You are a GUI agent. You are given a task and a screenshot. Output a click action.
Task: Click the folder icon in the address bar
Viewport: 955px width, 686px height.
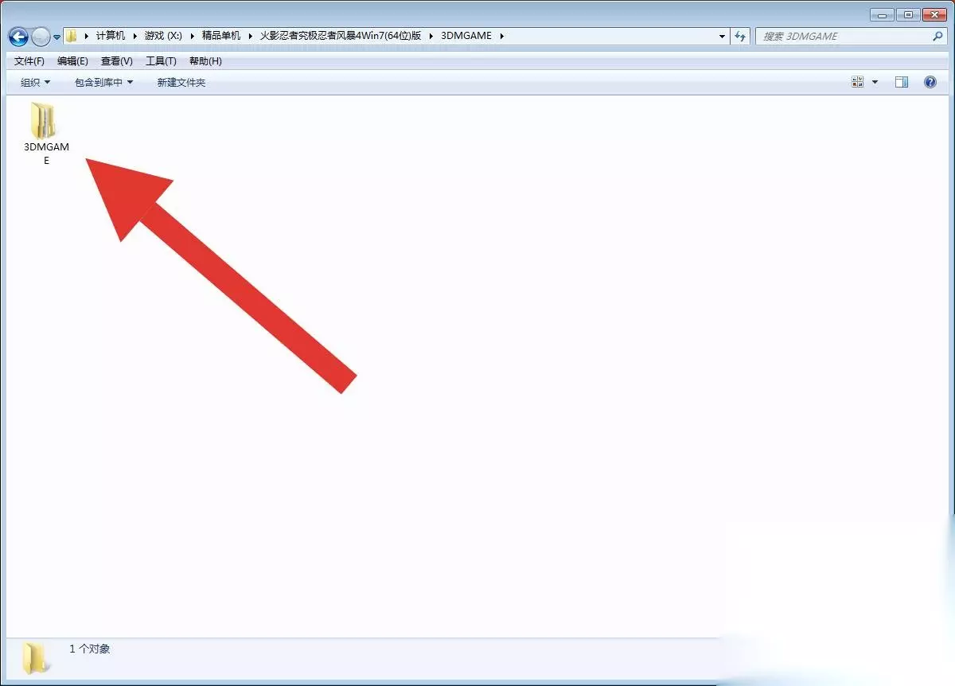pyautogui.click(x=72, y=36)
